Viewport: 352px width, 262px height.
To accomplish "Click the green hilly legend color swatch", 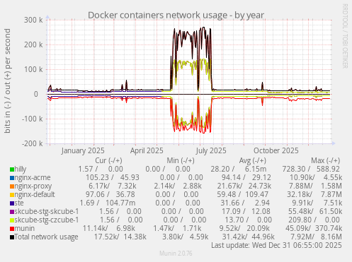I will point(12,169).
